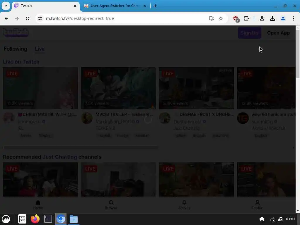Open the terminal from the taskbar
The image size is (300, 225).
point(48,219)
